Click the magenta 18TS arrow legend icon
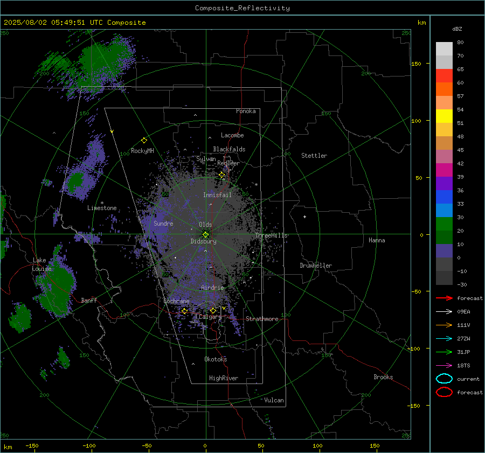The image size is (485, 453). pyautogui.click(x=444, y=366)
